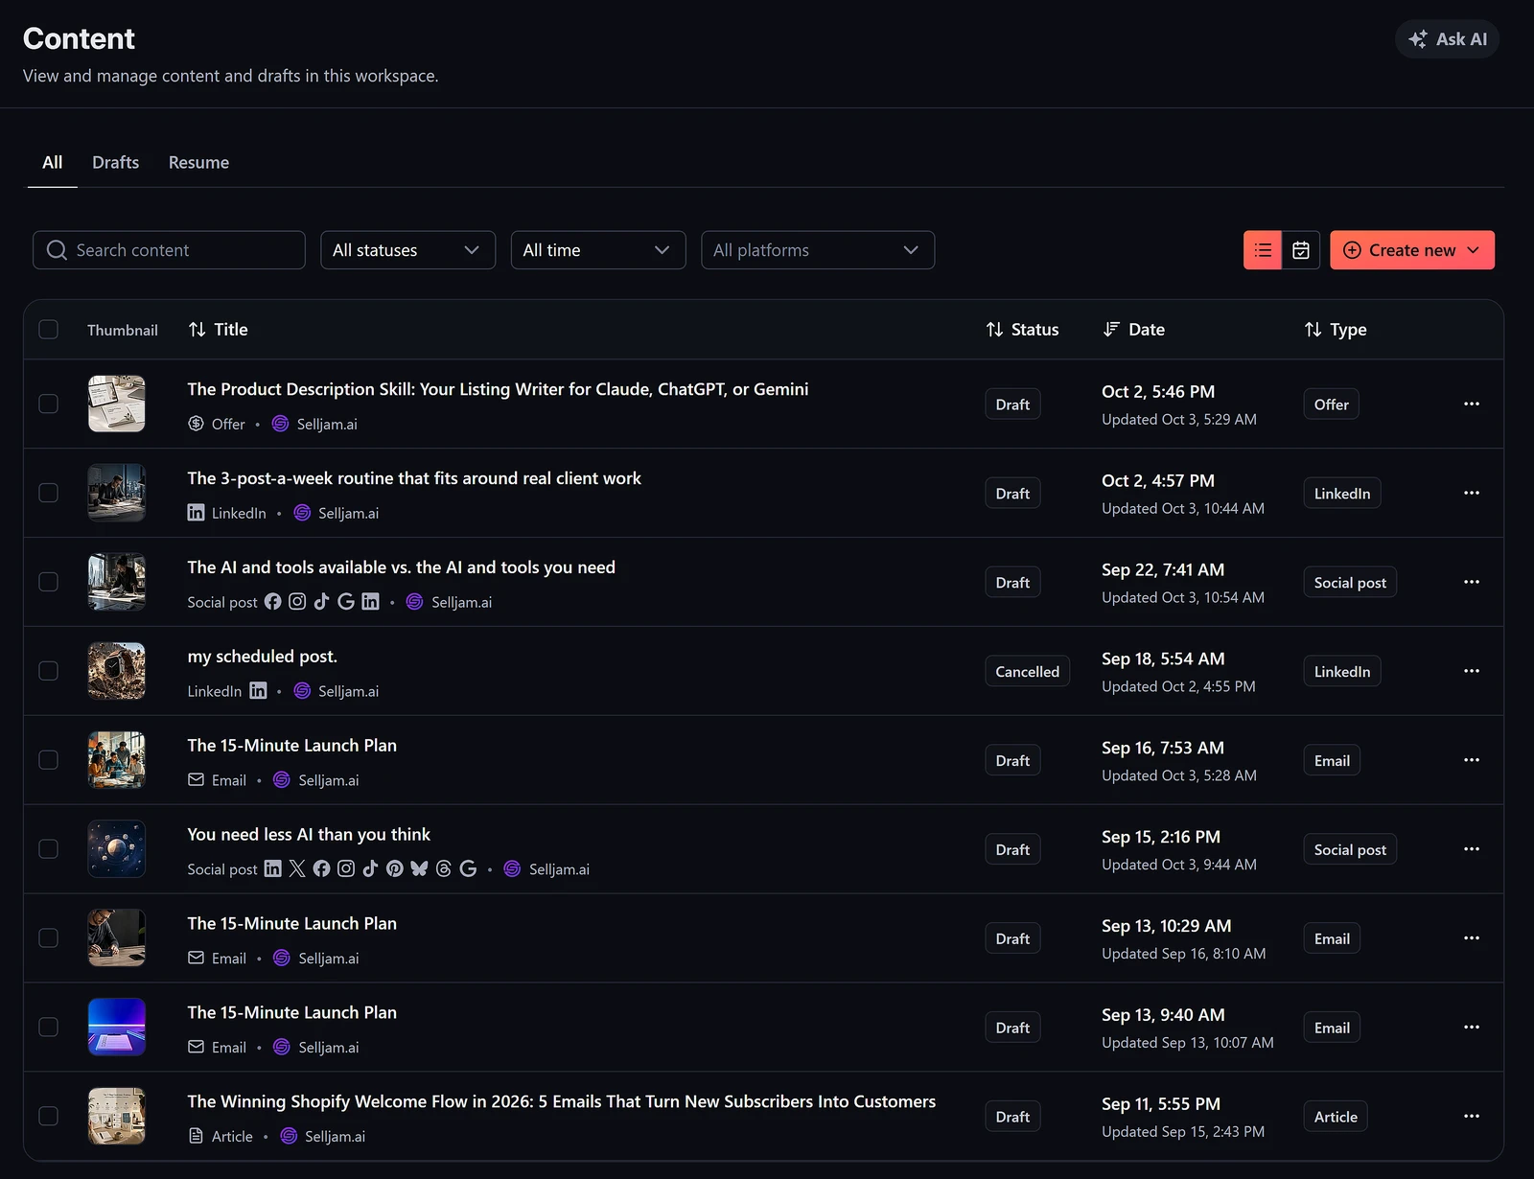Switch to calendar view
This screenshot has width=1534, height=1179.
tap(1301, 250)
